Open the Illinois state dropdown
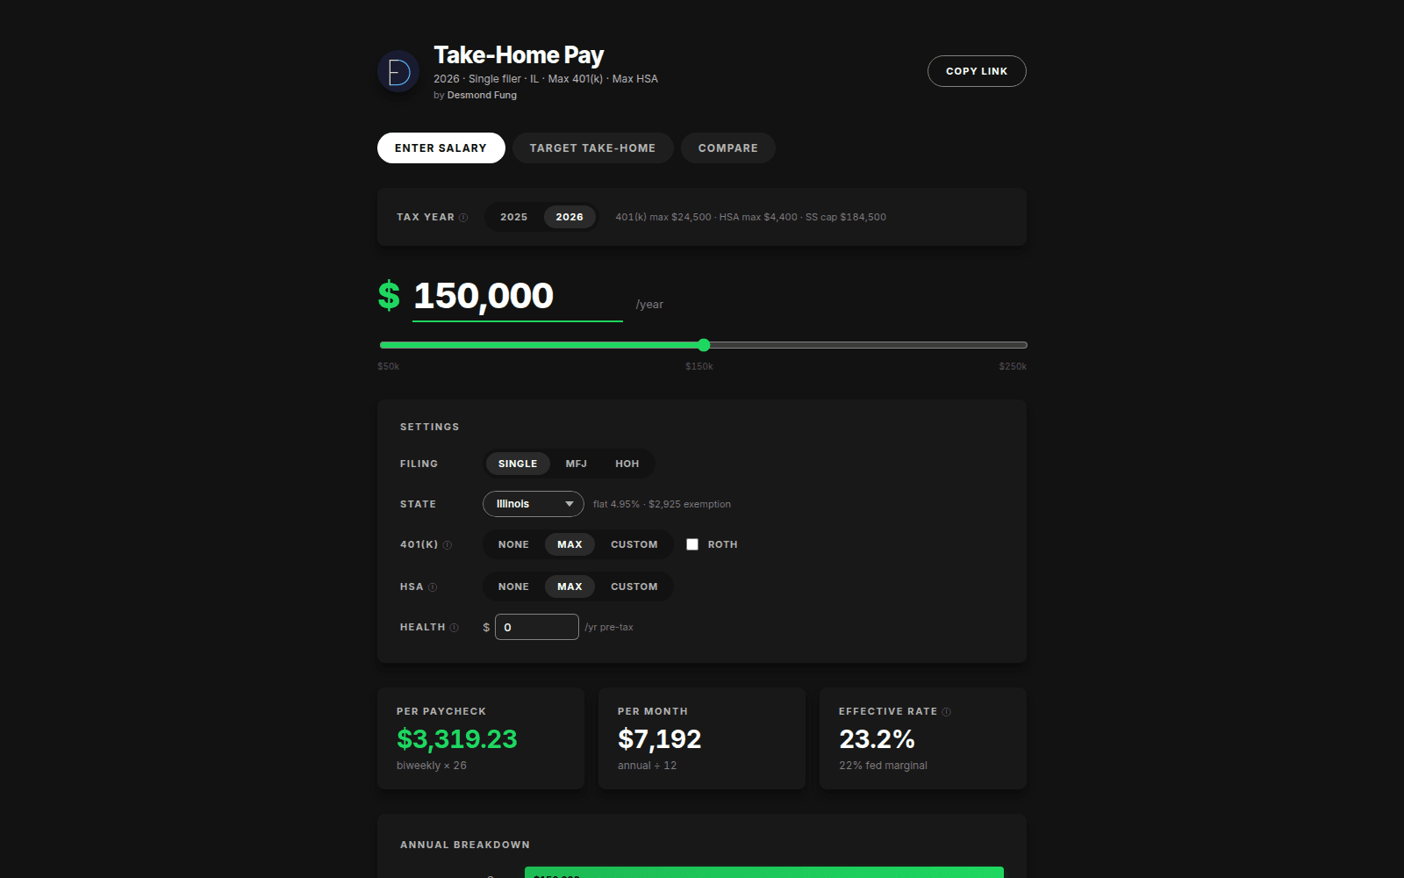This screenshot has width=1404, height=878. (x=533, y=504)
